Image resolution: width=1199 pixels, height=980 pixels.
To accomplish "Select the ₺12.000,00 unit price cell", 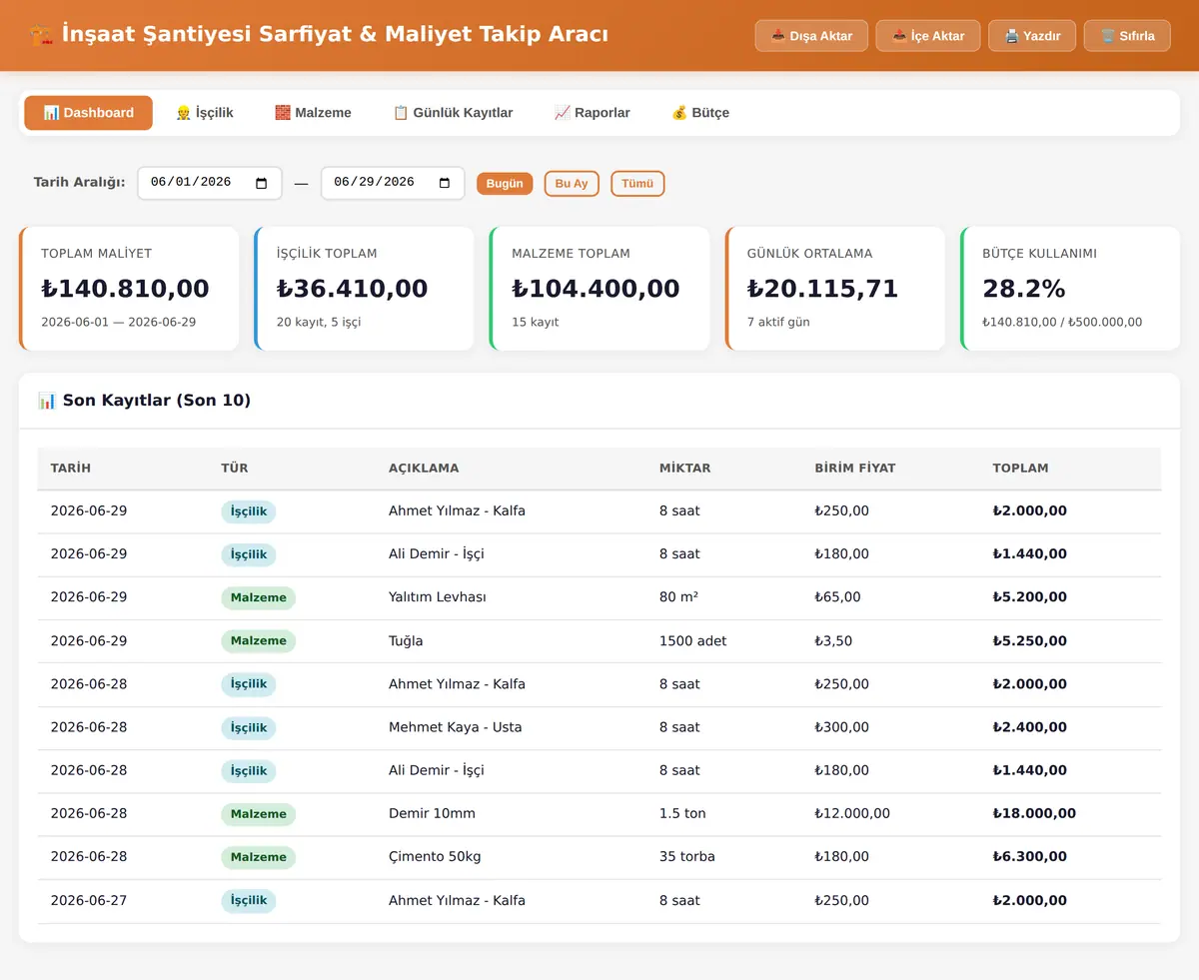I will click(x=852, y=813).
